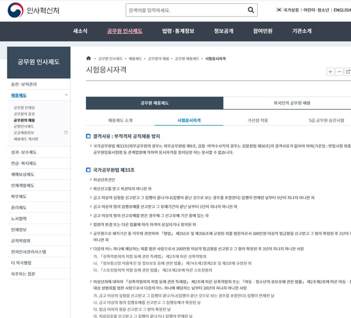Select the 가산점 적용 sub-tab
This screenshot has height=318, width=351.
[257, 120]
